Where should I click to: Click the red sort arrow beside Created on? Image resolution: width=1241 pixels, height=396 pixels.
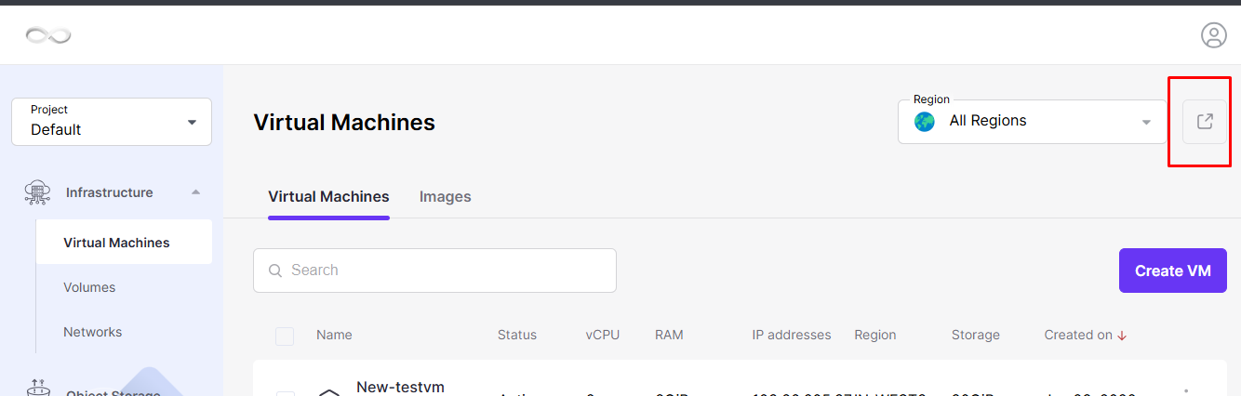click(1122, 336)
